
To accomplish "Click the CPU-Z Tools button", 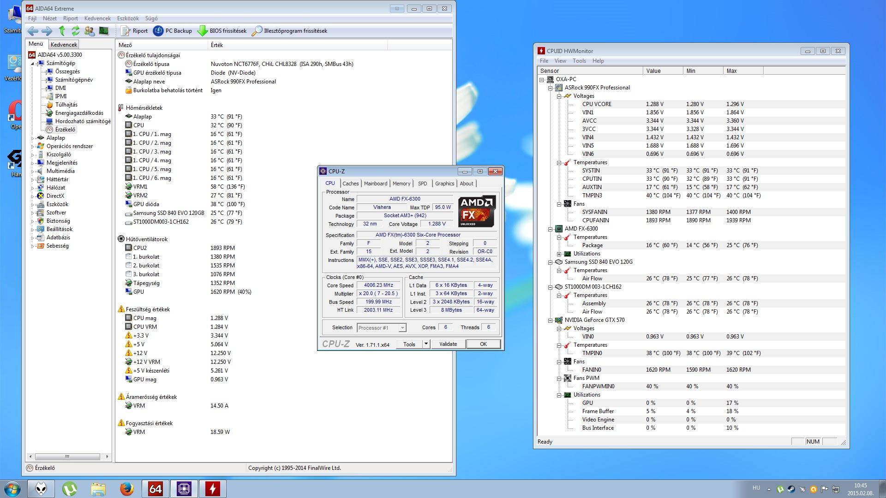I will [409, 344].
